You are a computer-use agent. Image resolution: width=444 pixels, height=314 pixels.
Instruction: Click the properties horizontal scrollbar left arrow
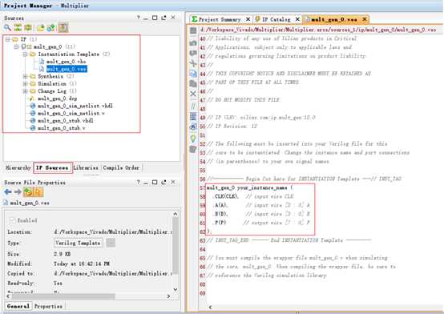point(8,296)
